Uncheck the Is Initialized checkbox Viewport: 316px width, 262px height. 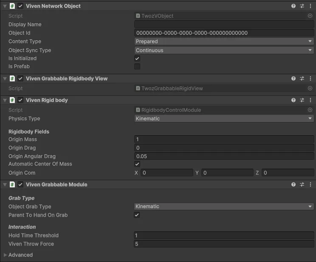[x=137, y=59]
